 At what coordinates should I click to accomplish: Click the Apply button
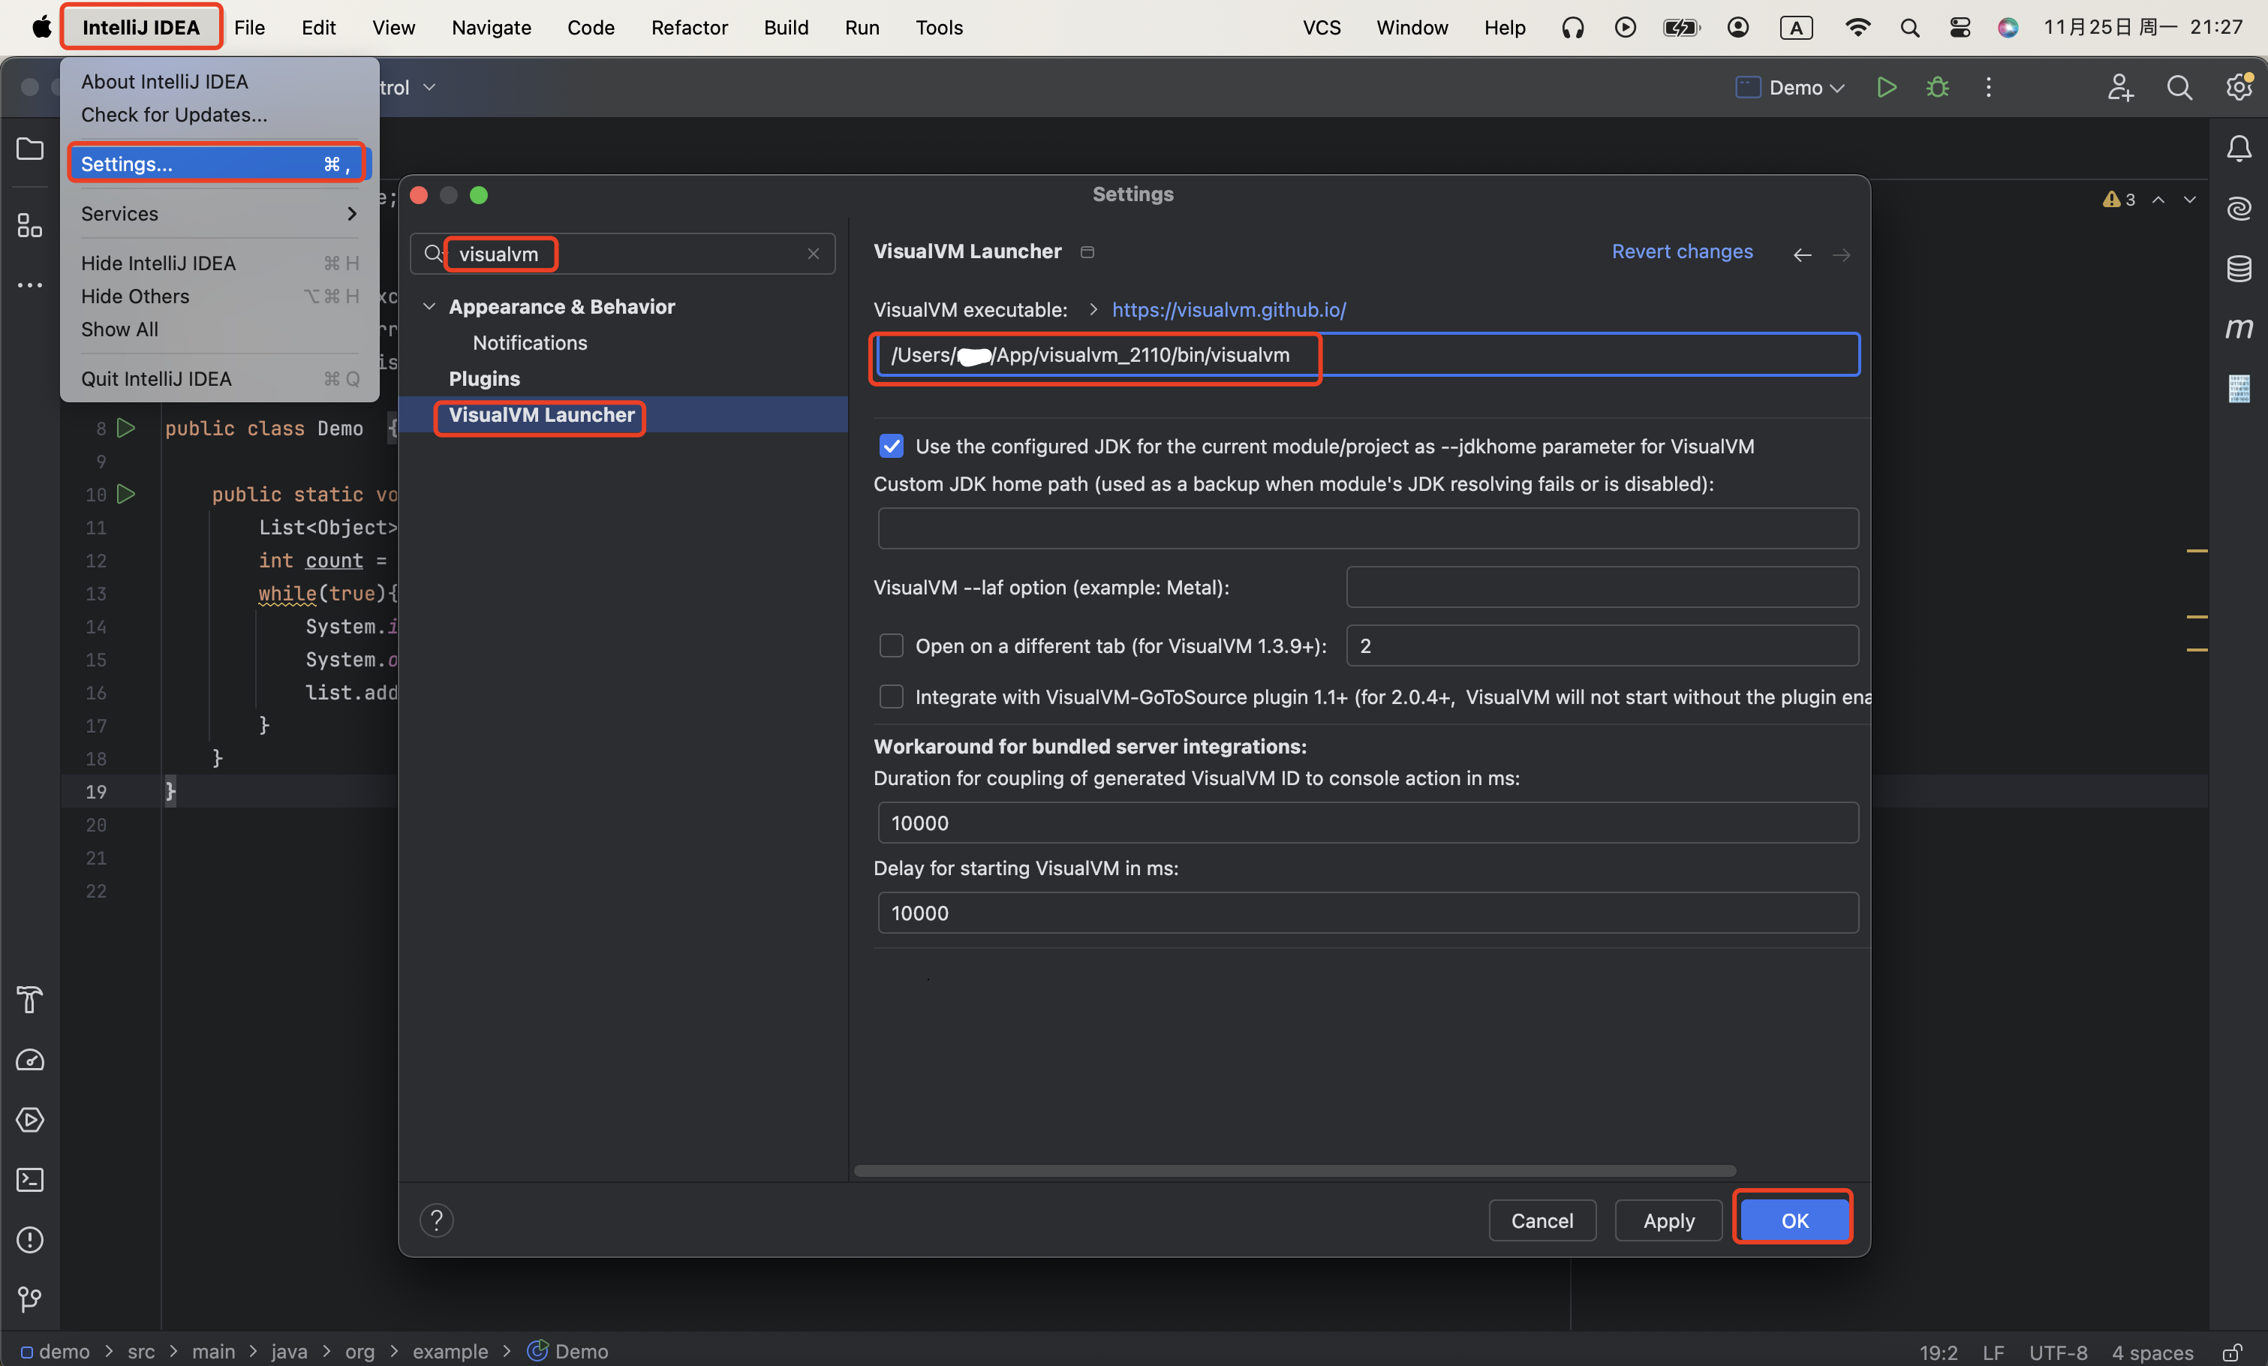click(x=1668, y=1220)
